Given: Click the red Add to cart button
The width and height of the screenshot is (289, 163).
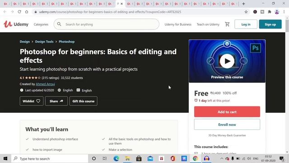Looking at the screenshot, I should tap(227, 112).
